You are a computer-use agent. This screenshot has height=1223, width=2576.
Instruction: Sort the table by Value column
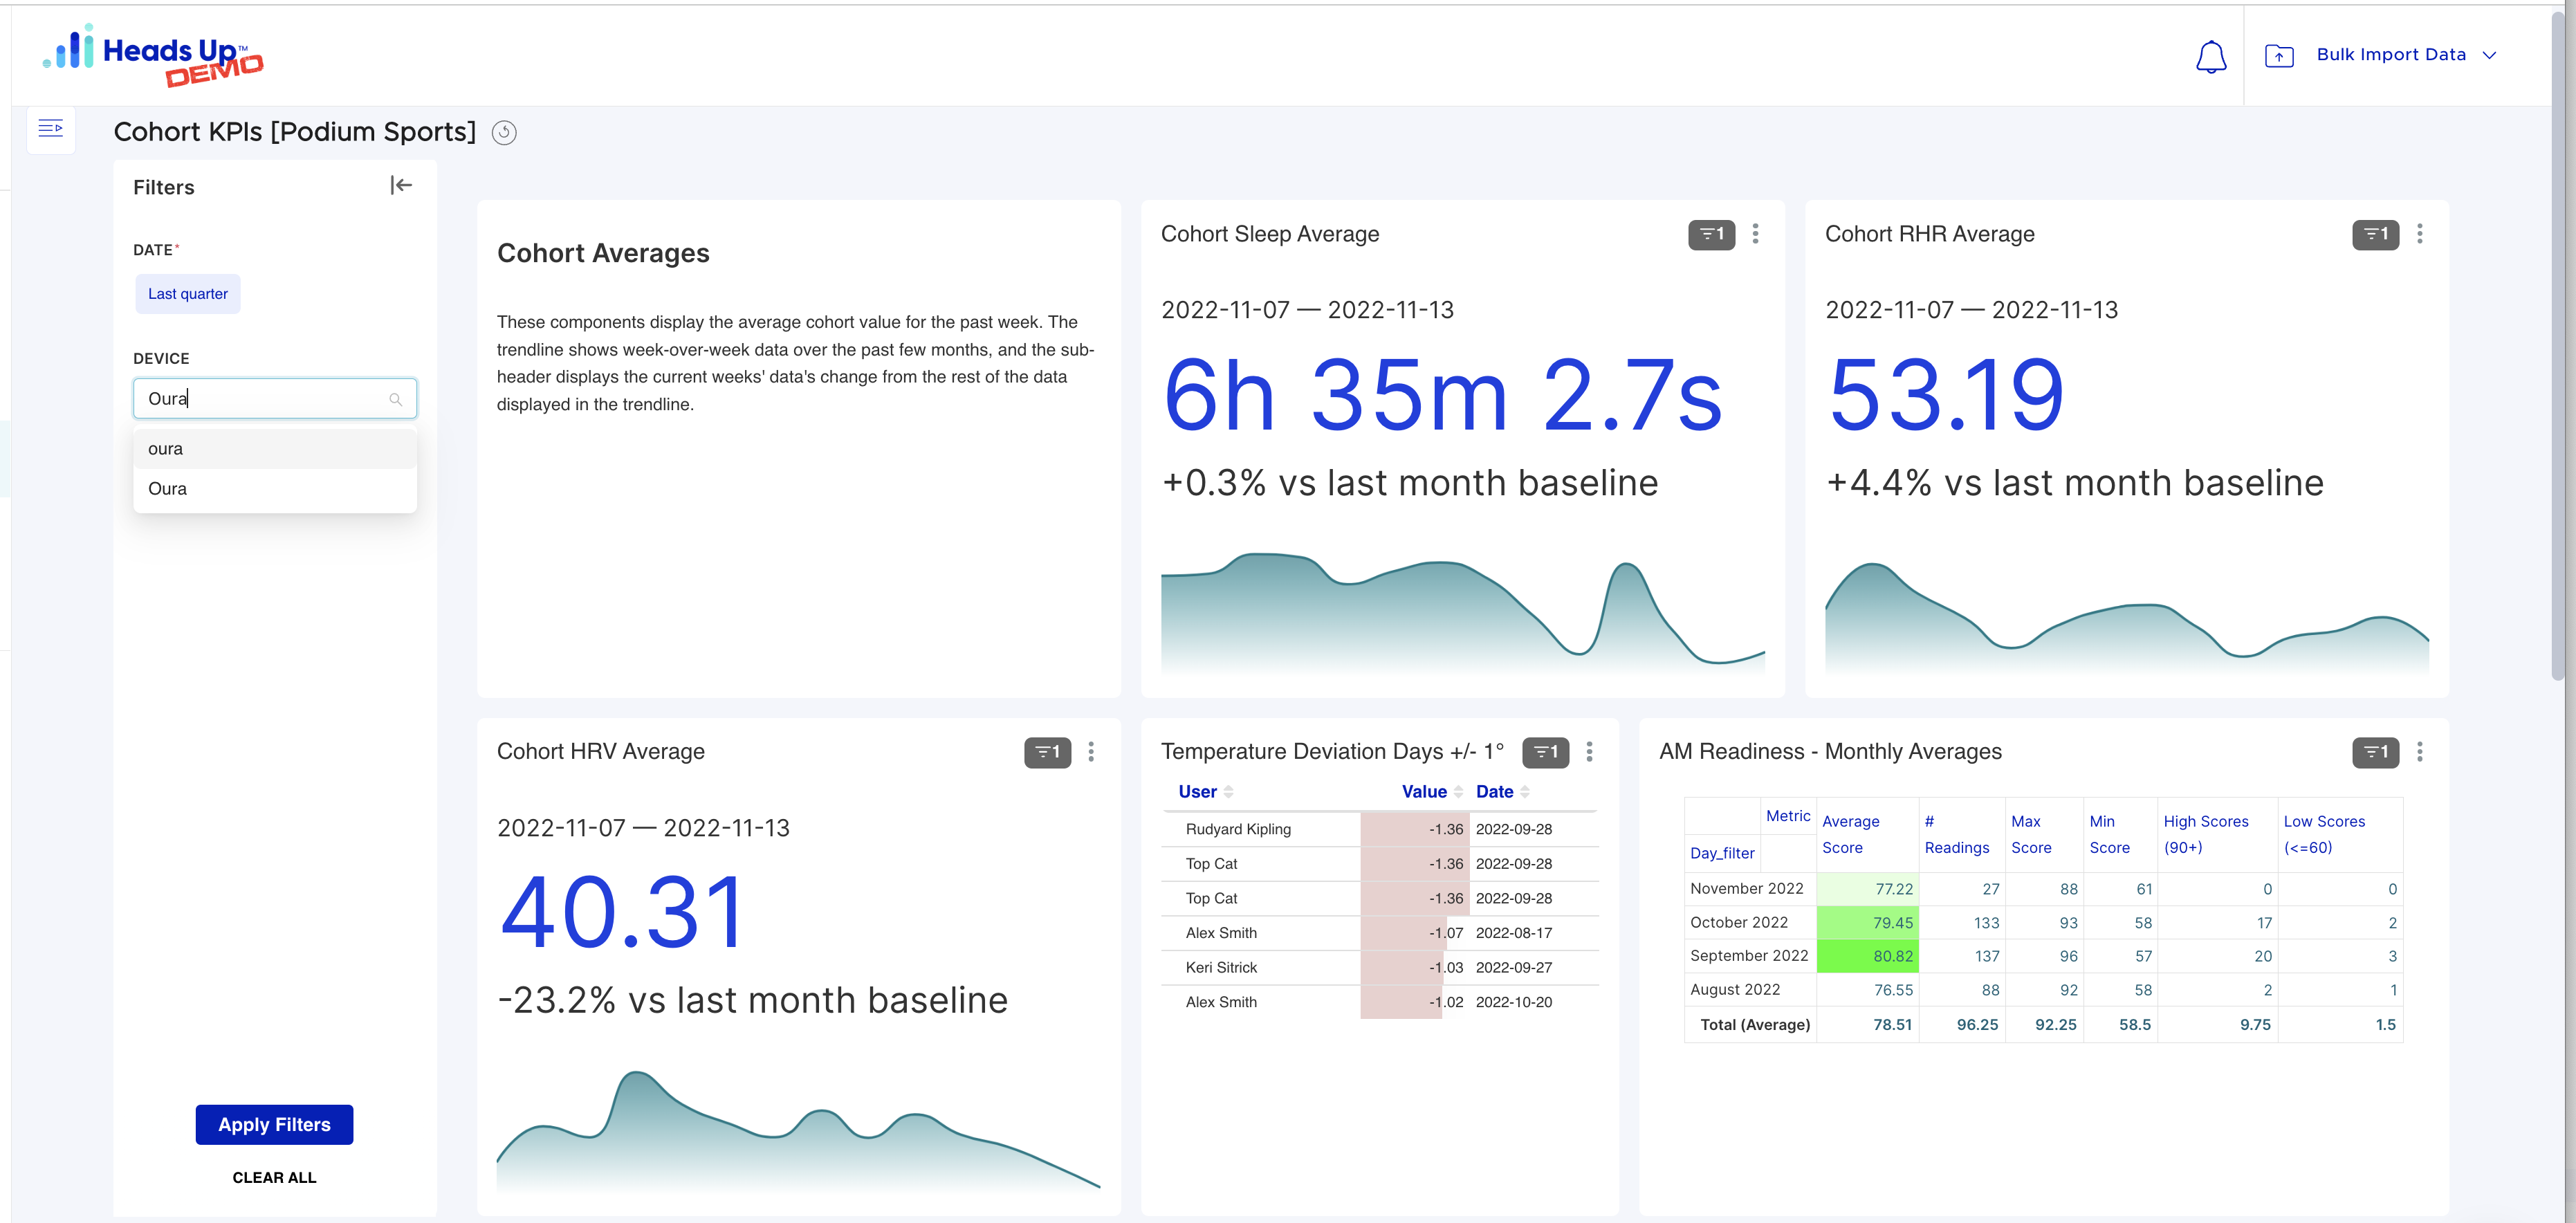tap(1432, 792)
